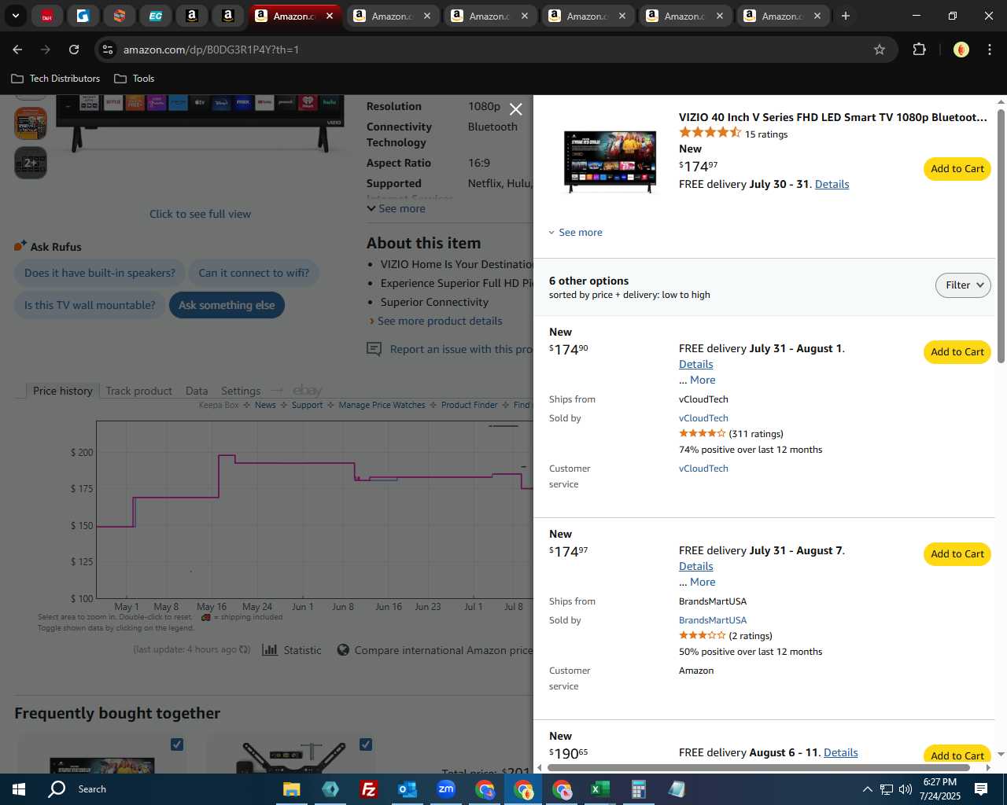Viewport: 1007px width, 805px height.
Task: Open the Price history tab
Action: click(63, 391)
